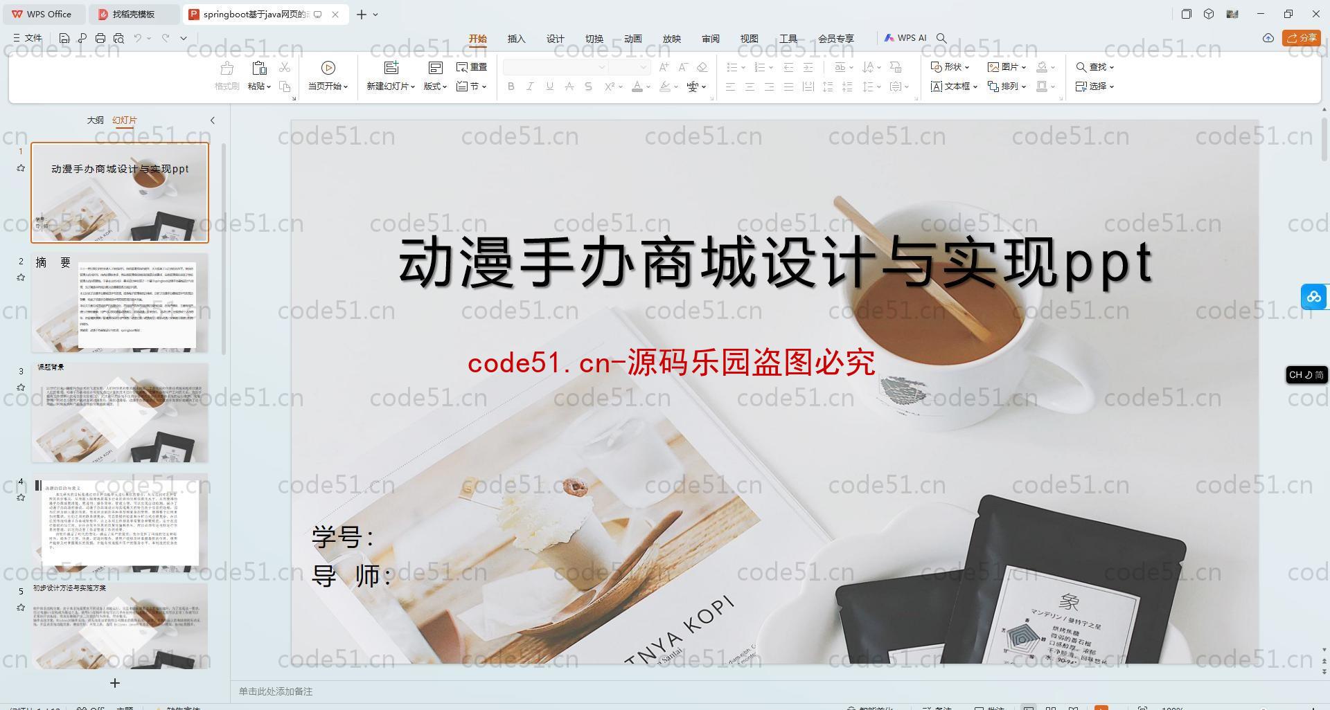This screenshot has width=1330, height=710.
Task: Click the Save icon in quick toolbar
Action: [64, 38]
